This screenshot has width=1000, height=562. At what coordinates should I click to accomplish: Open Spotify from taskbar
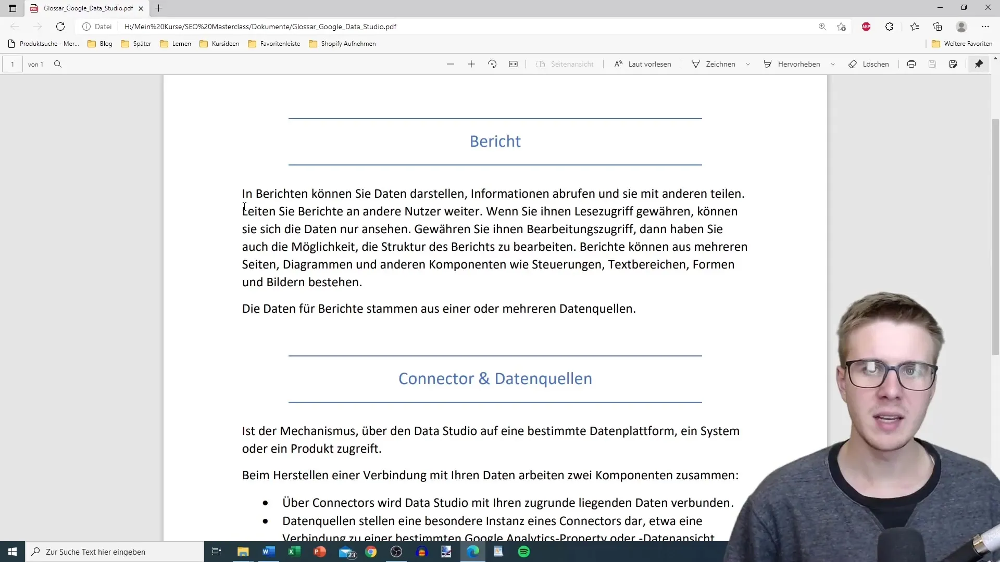click(524, 552)
